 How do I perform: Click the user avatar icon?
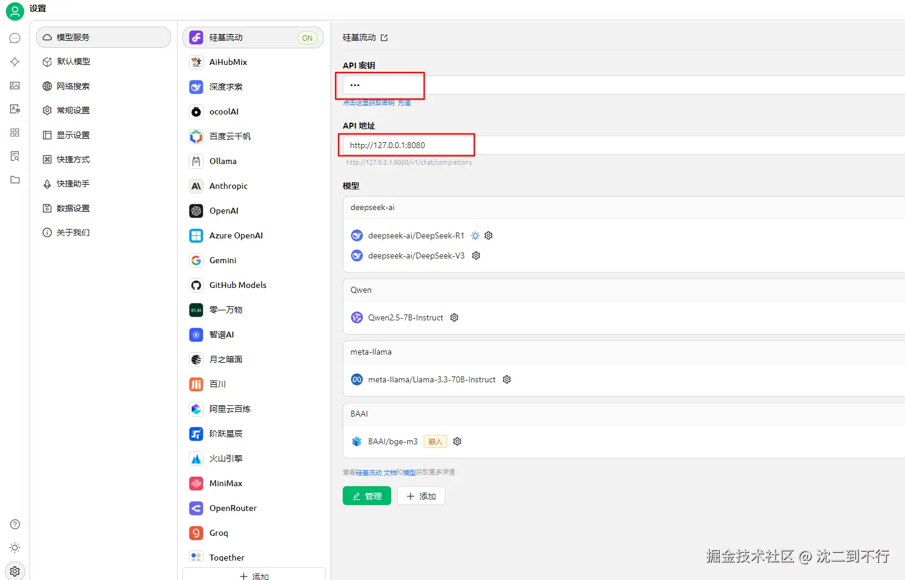click(x=15, y=11)
